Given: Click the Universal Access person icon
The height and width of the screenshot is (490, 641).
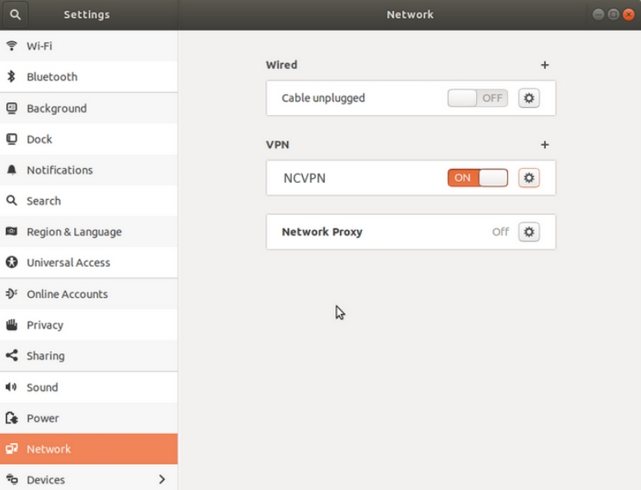Looking at the screenshot, I should point(12,262).
